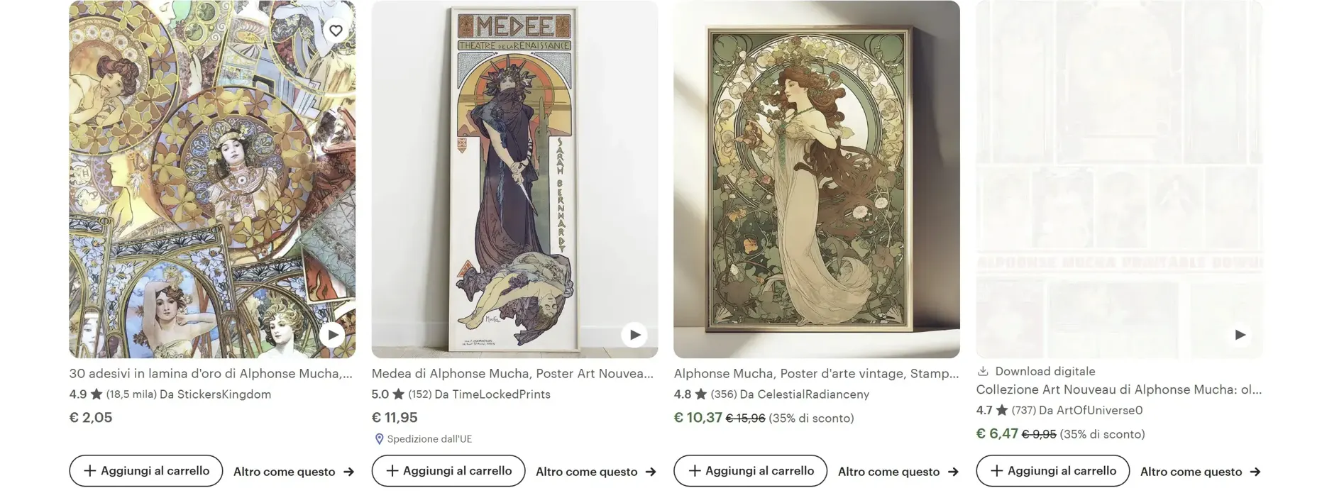Play video on Art Nouveau collection listing
1344x493 pixels.
1240,335
